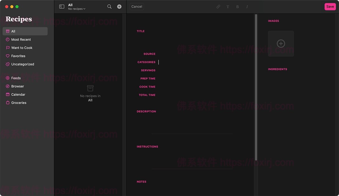Image resolution: width=339 pixels, height=196 pixels.
Task: Toggle bold formatting
Action: [237, 7]
